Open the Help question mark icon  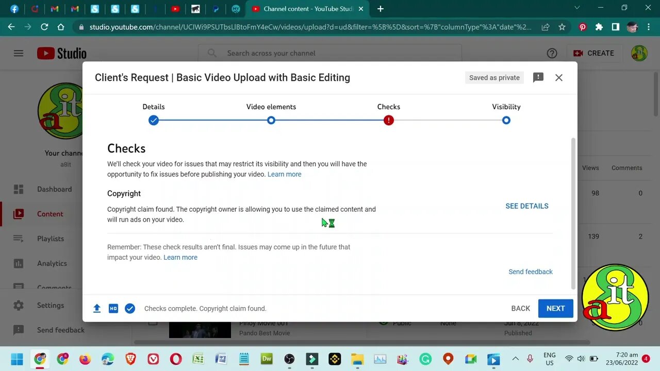pos(552,53)
